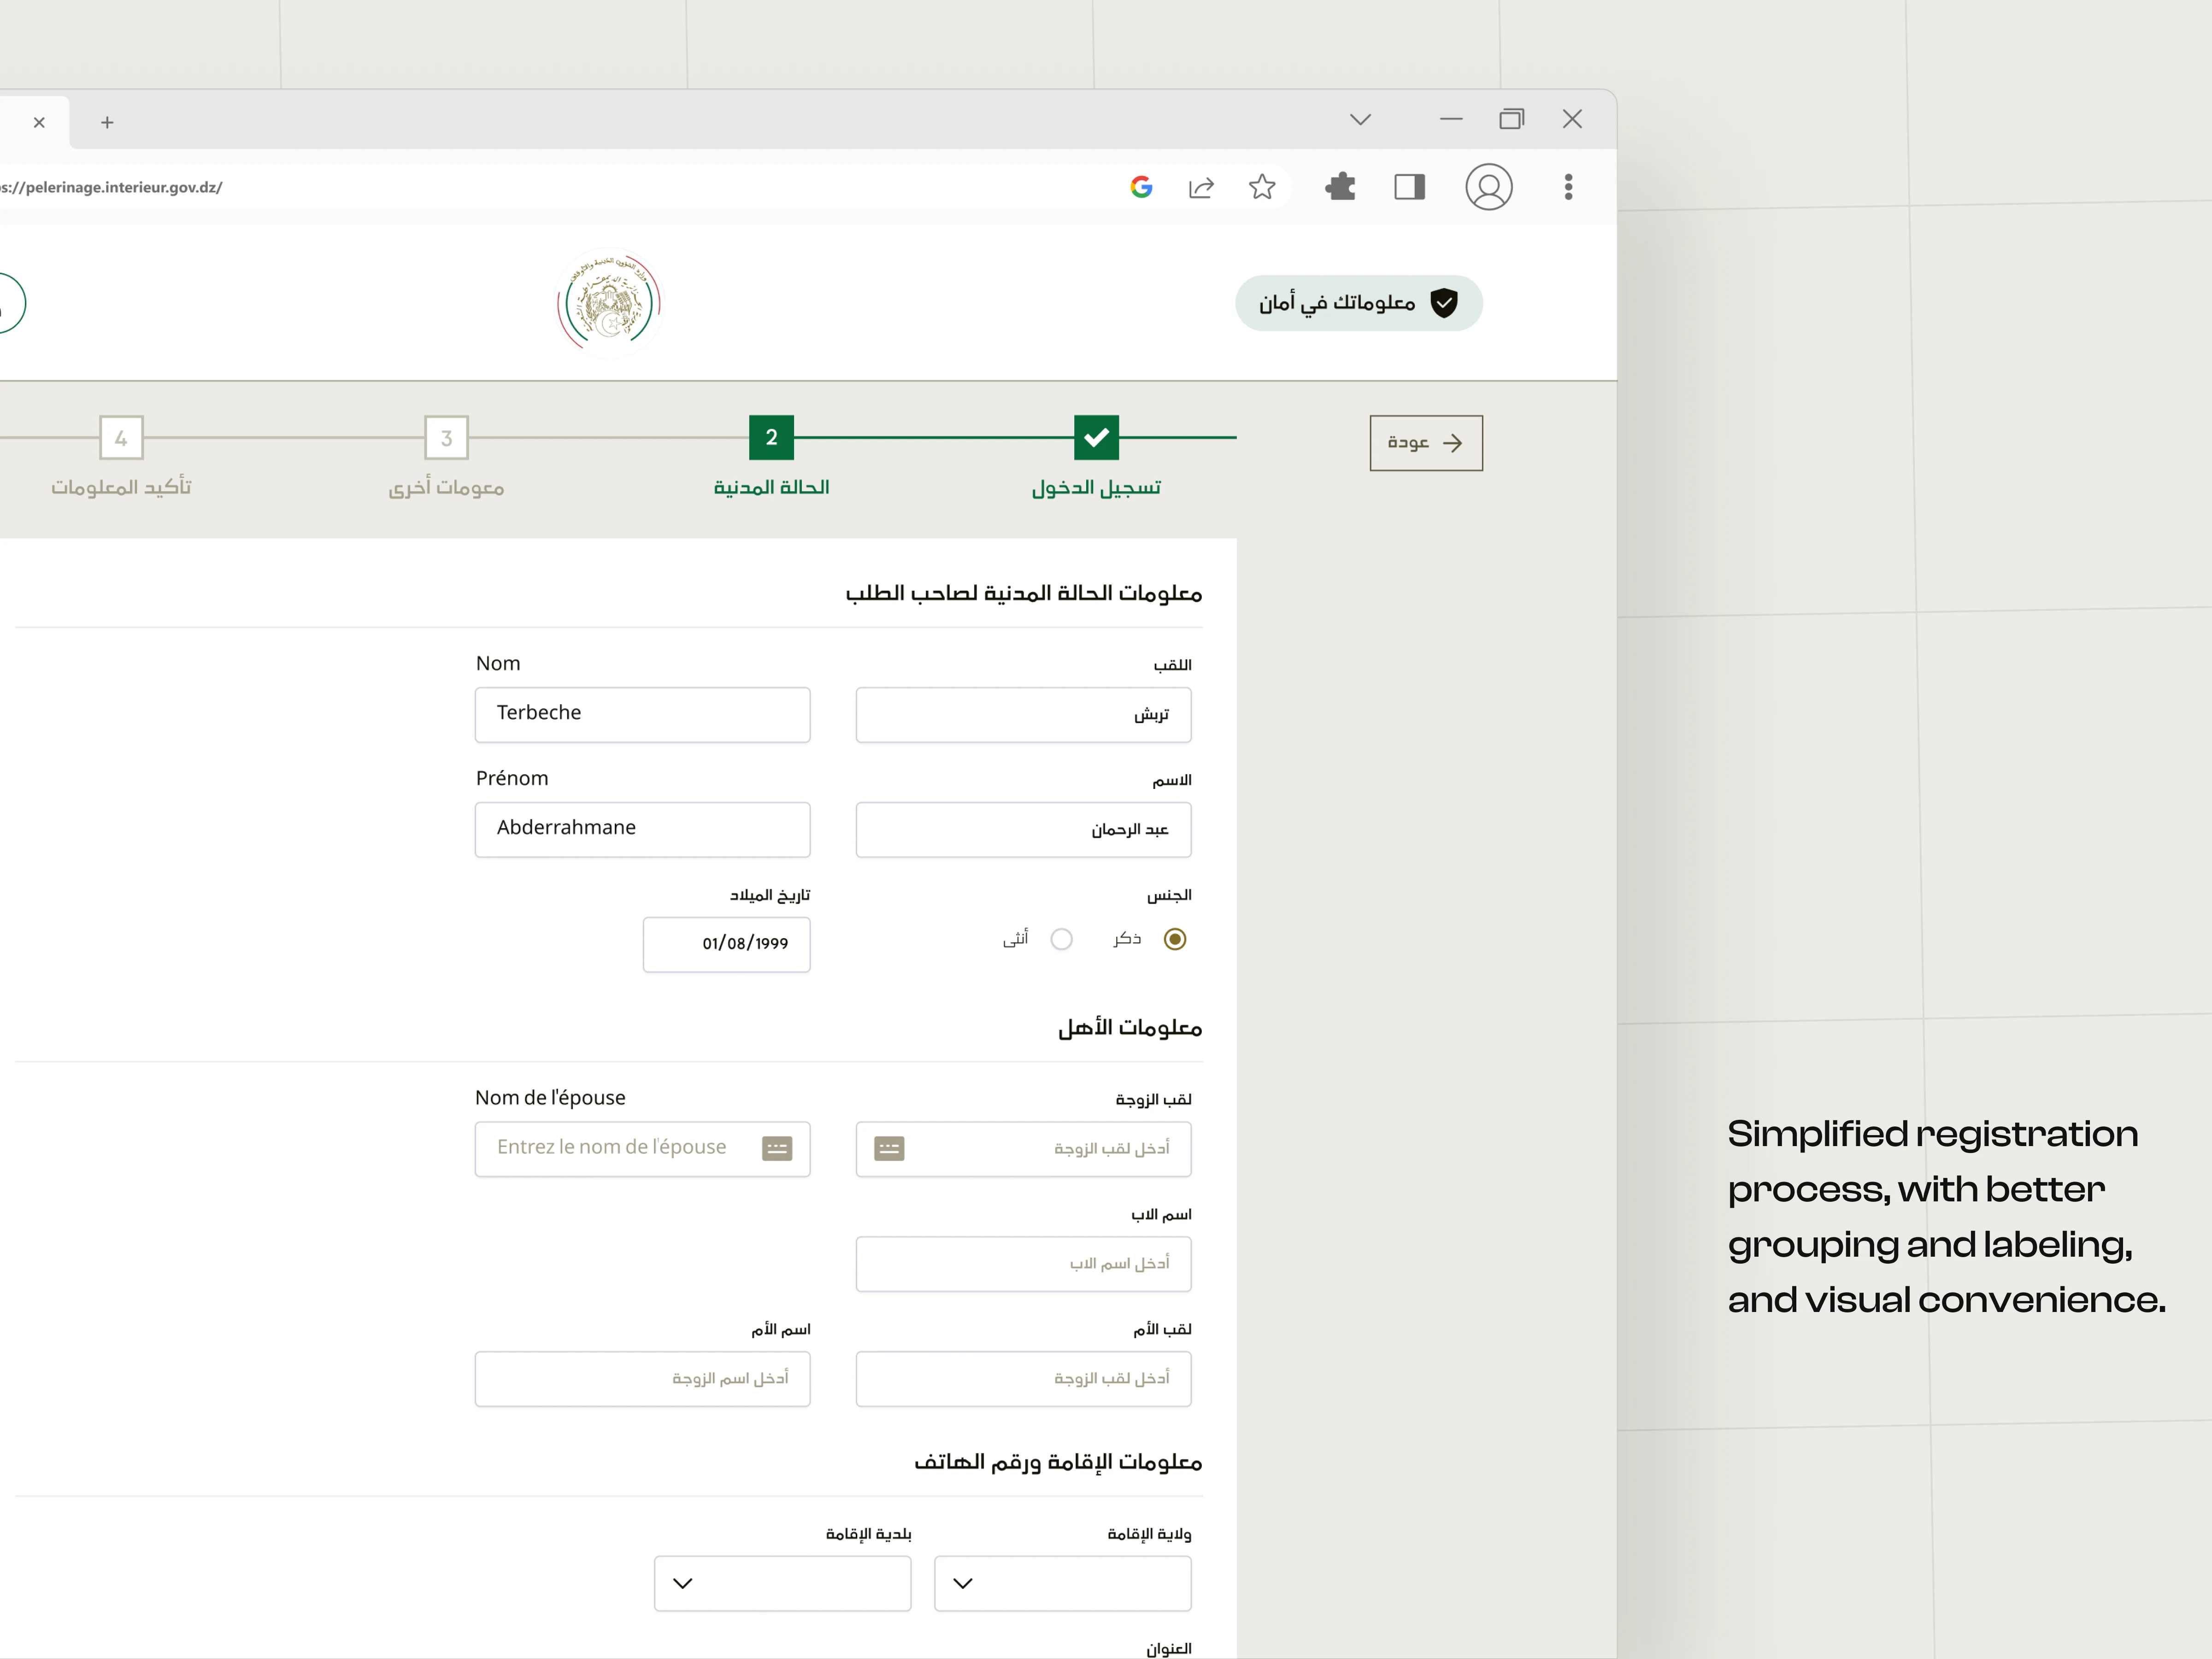Click the لقب الزوجة input field
Image resolution: width=2212 pixels, height=1659 pixels.
pyautogui.click(x=1023, y=1149)
